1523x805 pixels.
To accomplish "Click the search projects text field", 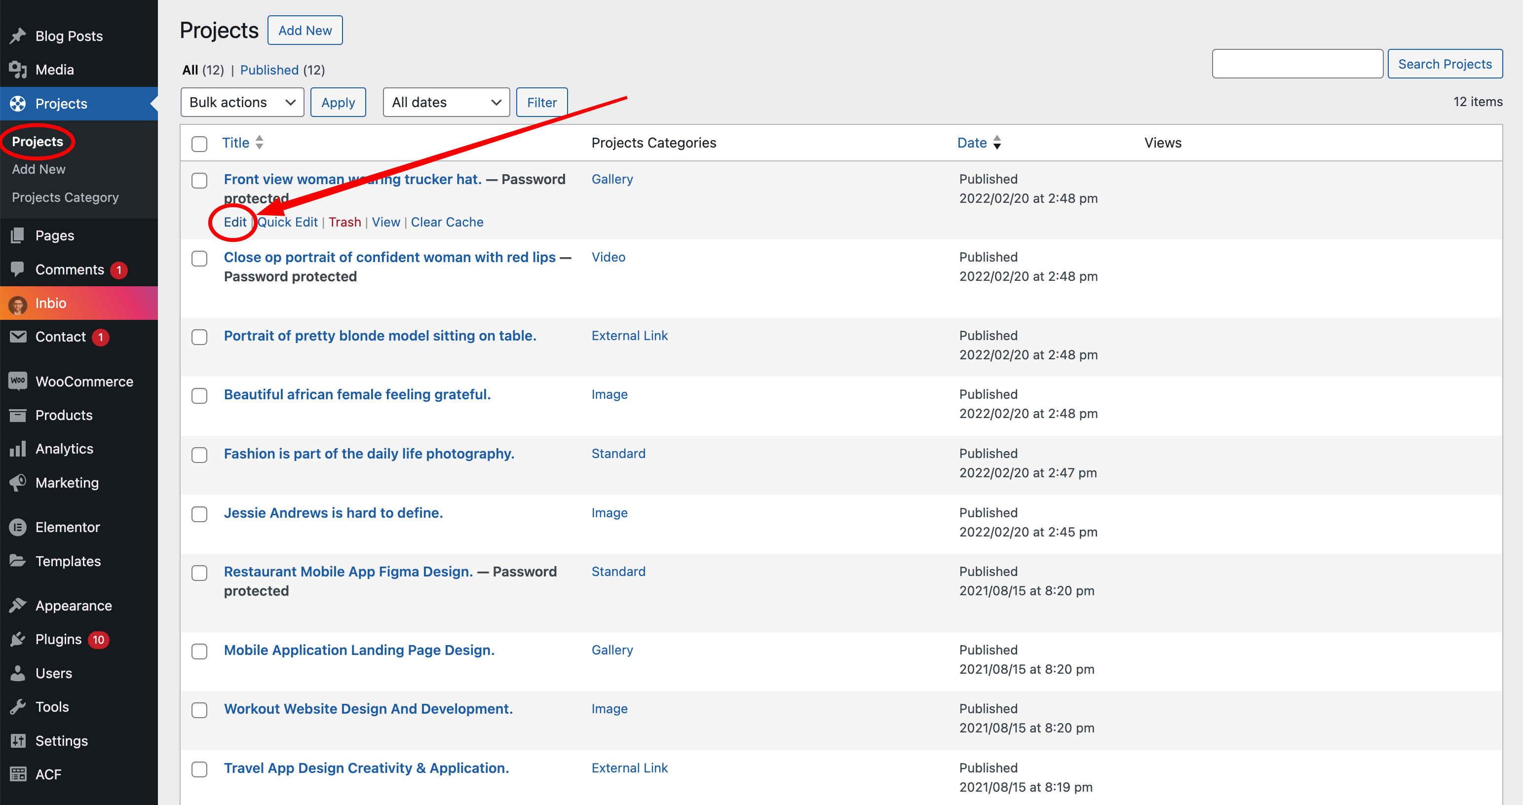I will [1297, 64].
